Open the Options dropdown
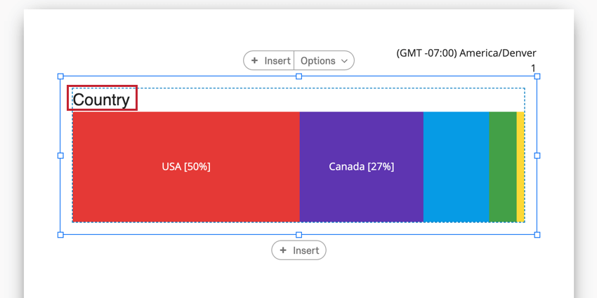The height and width of the screenshot is (298, 597). [x=324, y=61]
